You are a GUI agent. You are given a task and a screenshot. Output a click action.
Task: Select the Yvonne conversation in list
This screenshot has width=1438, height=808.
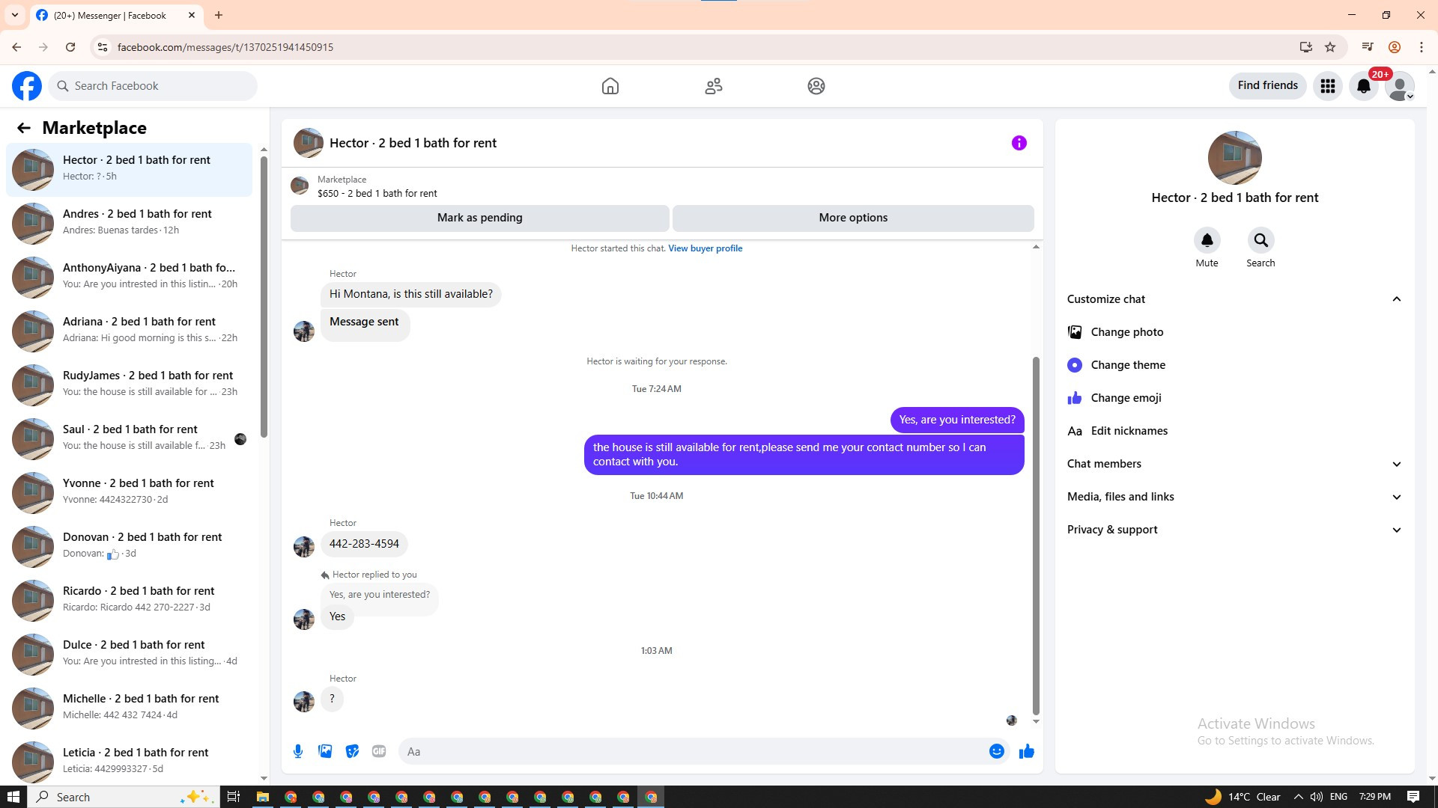[x=137, y=491]
